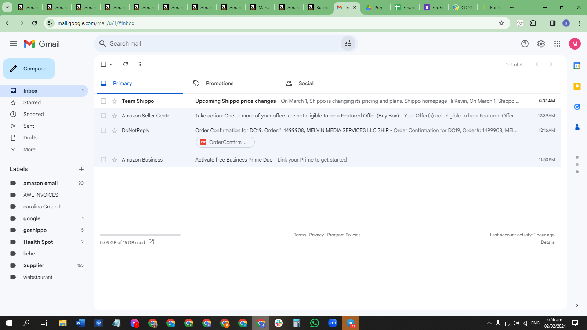Open the Upcoming Shippo price changes email
Viewport: 587px width, 330px height.
pos(327,101)
